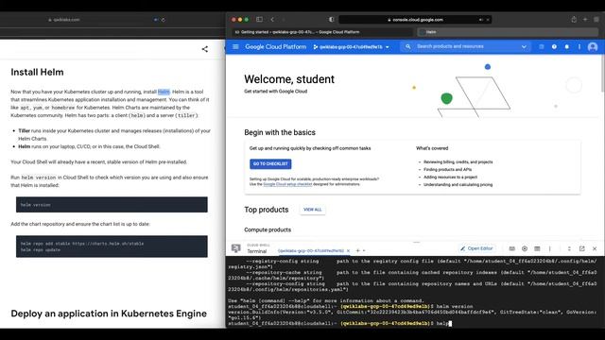Screen dimensions: 605x340
Task: Select the Getting started Google Cloud Platform tab
Action: pos(322,32)
